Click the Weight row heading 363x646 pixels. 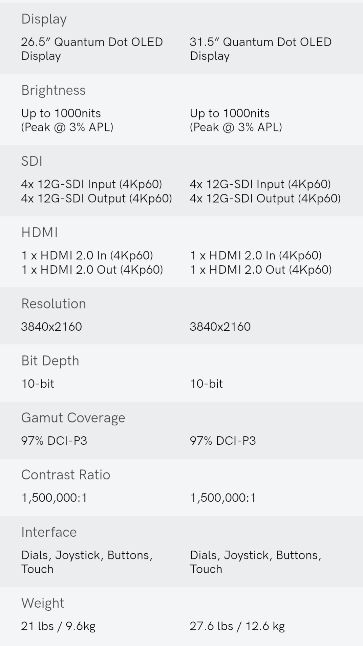click(x=43, y=603)
